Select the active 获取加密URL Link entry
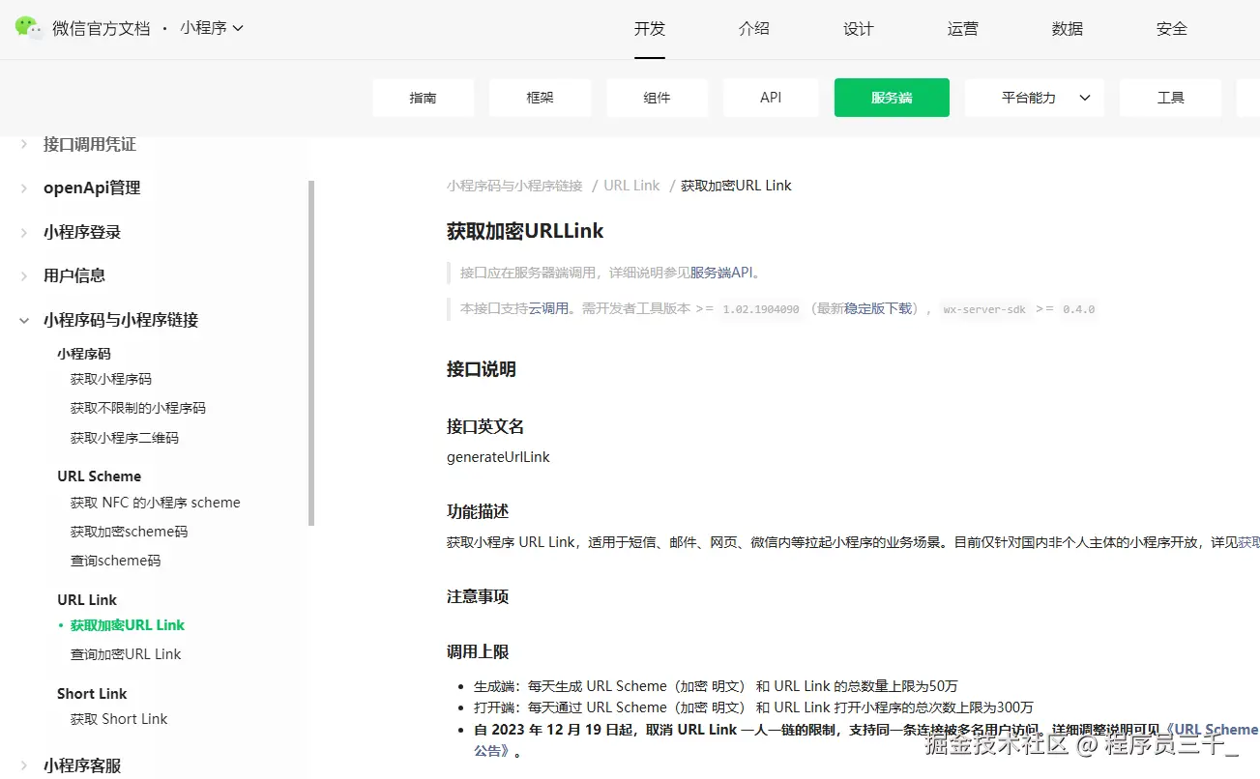 [x=128, y=625]
